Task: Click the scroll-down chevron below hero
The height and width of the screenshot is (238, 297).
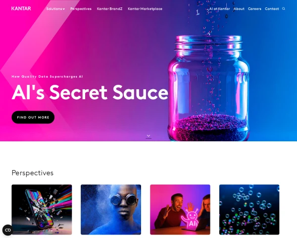Action: click(x=148, y=136)
